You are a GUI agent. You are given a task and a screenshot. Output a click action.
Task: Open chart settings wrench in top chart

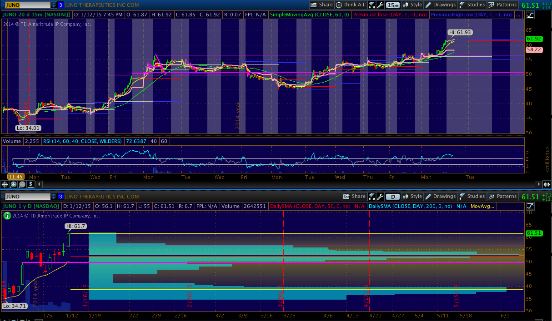point(381,5)
